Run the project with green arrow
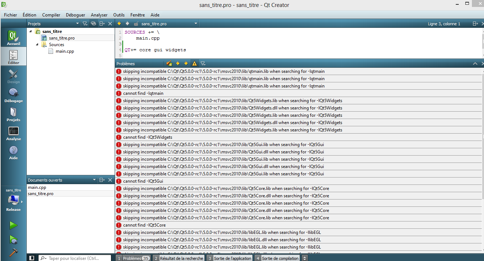Screen dimensions: 484x261 point(13,225)
